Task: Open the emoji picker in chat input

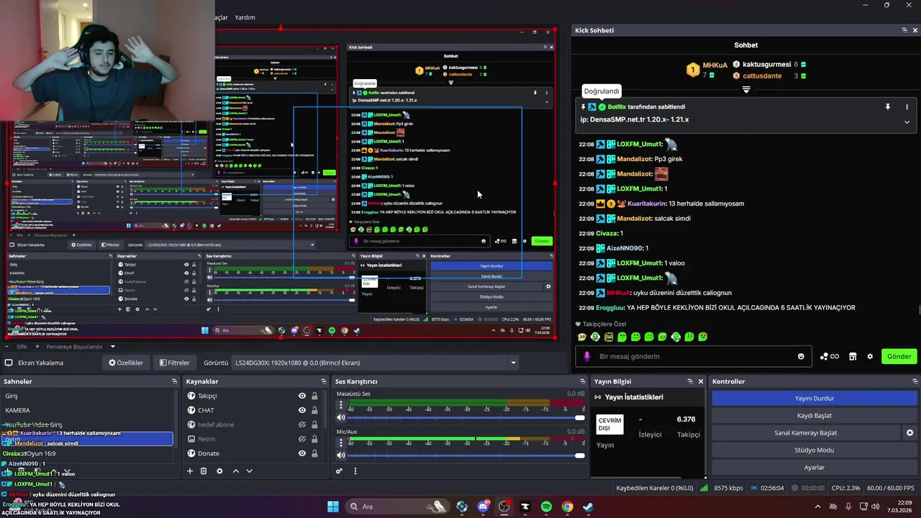Action: tap(801, 356)
